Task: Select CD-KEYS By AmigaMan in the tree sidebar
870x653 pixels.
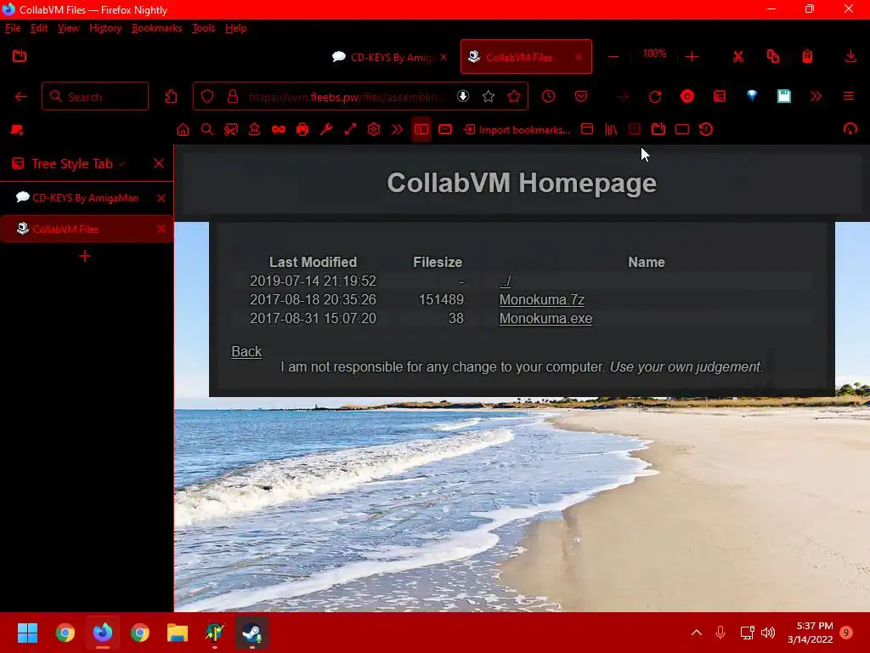Action: [x=86, y=197]
